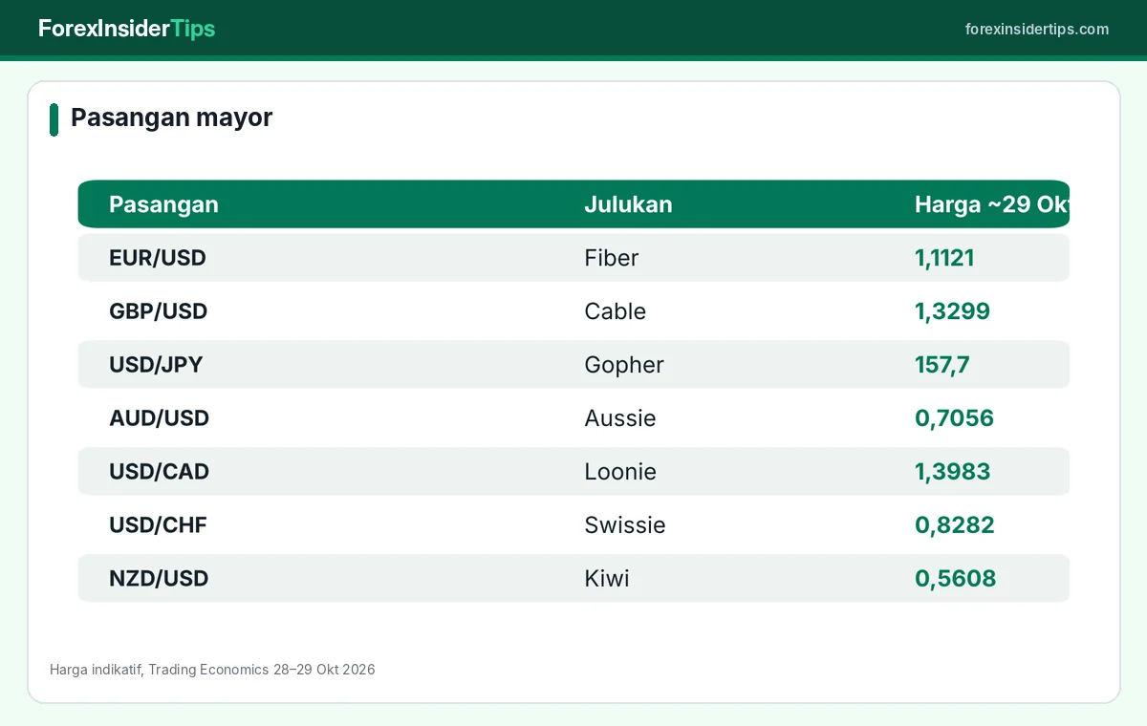Click the Aussie nickname cell
1147x726 pixels.
[x=620, y=418]
